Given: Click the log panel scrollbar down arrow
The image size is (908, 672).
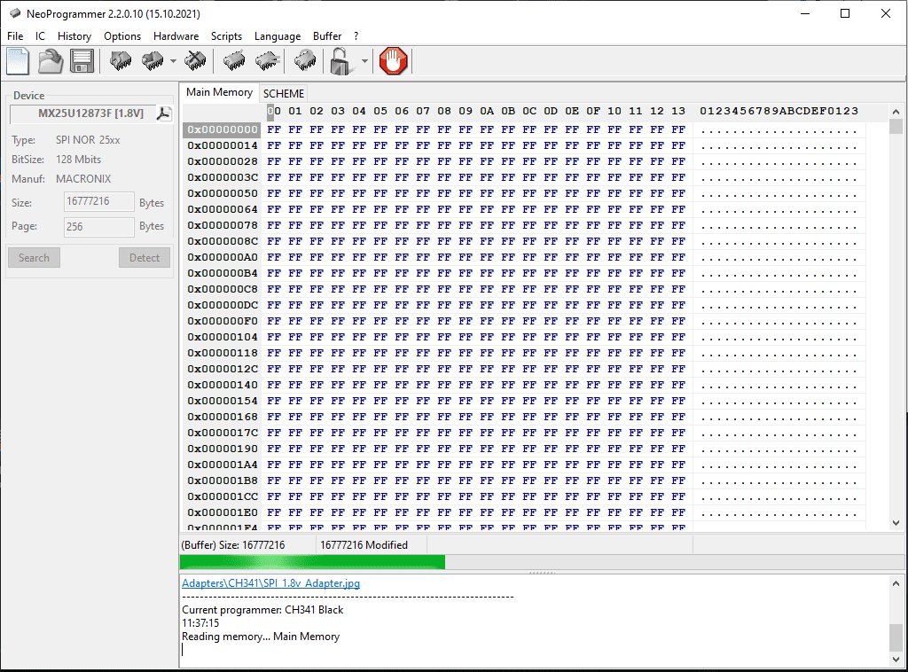Looking at the screenshot, I should coord(896,659).
